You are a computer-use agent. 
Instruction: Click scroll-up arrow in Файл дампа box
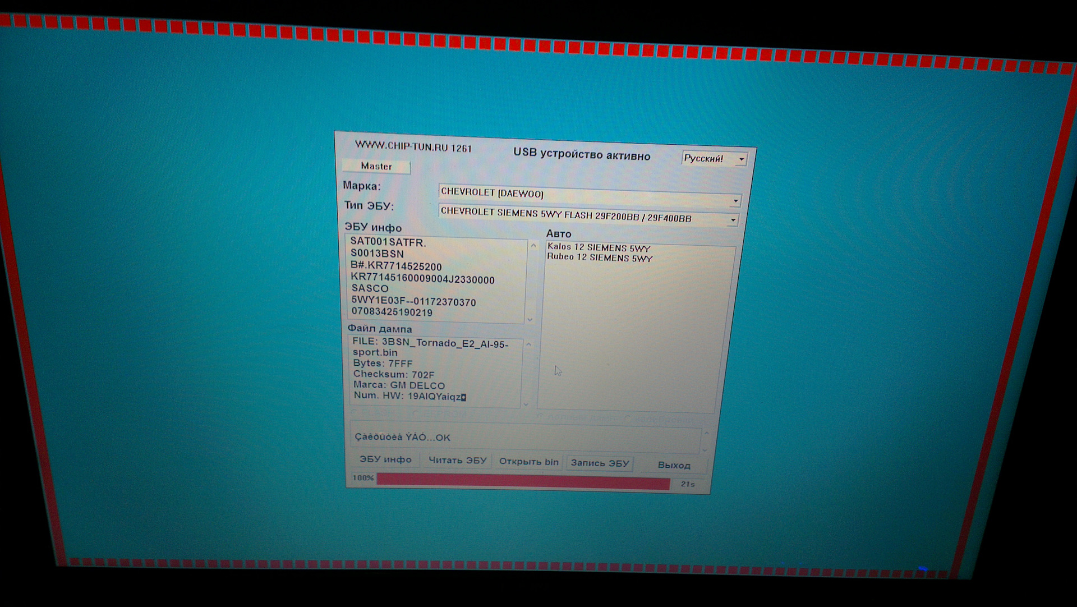pyautogui.click(x=528, y=344)
